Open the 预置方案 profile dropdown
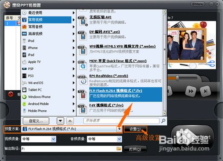This screenshot has width=223, height=161. tap(119, 129)
